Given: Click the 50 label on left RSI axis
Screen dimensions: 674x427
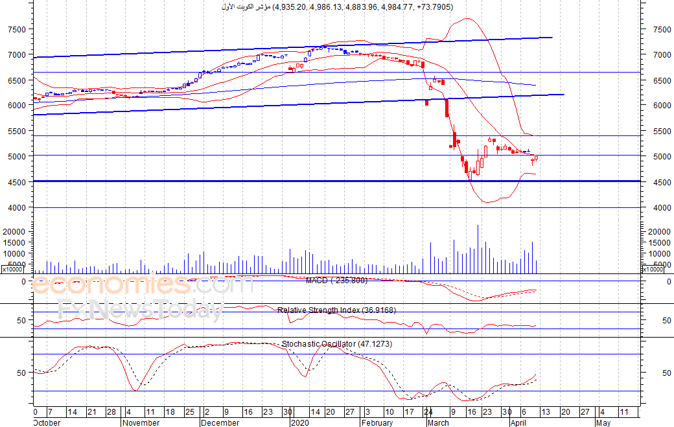Looking at the screenshot, I should point(21,321).
